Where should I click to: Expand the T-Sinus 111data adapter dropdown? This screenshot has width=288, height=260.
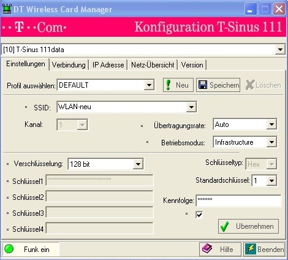point(280,49)
